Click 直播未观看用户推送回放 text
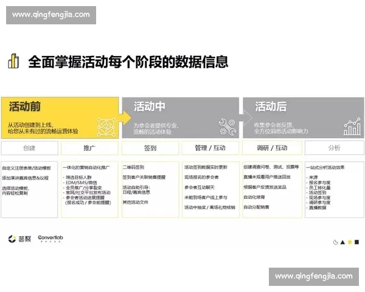Viewport: 365px width, 292px height. (x=267, y=177)
